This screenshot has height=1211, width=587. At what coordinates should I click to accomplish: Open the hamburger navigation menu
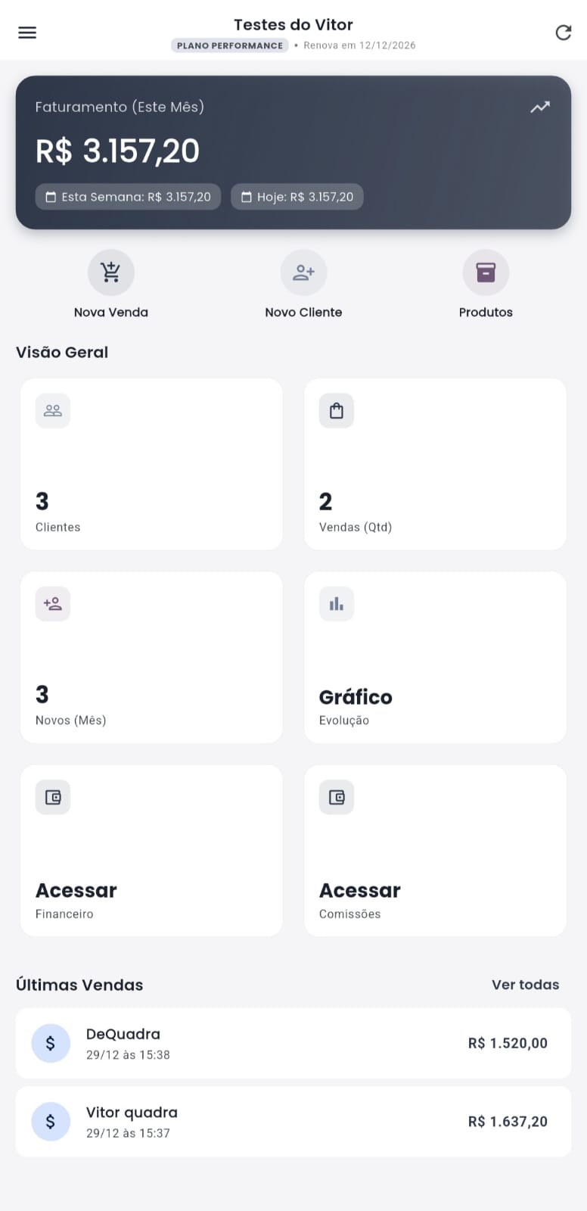[x=27, y=33]
